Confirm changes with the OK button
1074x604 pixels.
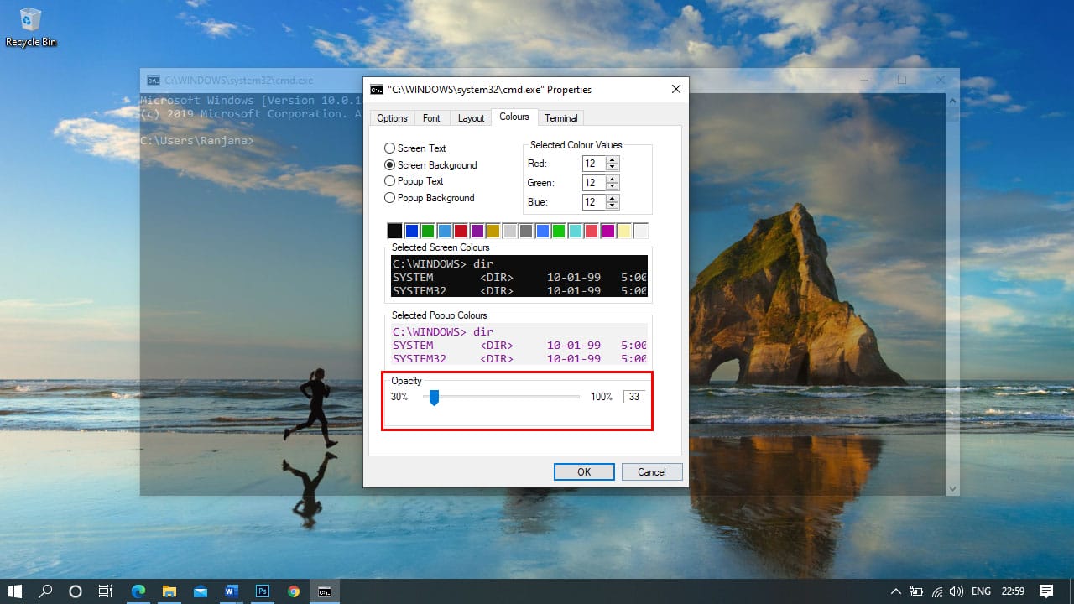click(583, 471)
